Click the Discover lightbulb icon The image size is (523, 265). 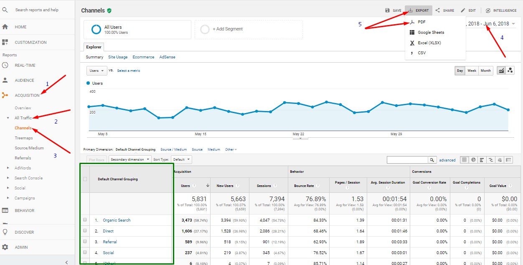pos(5,232)
